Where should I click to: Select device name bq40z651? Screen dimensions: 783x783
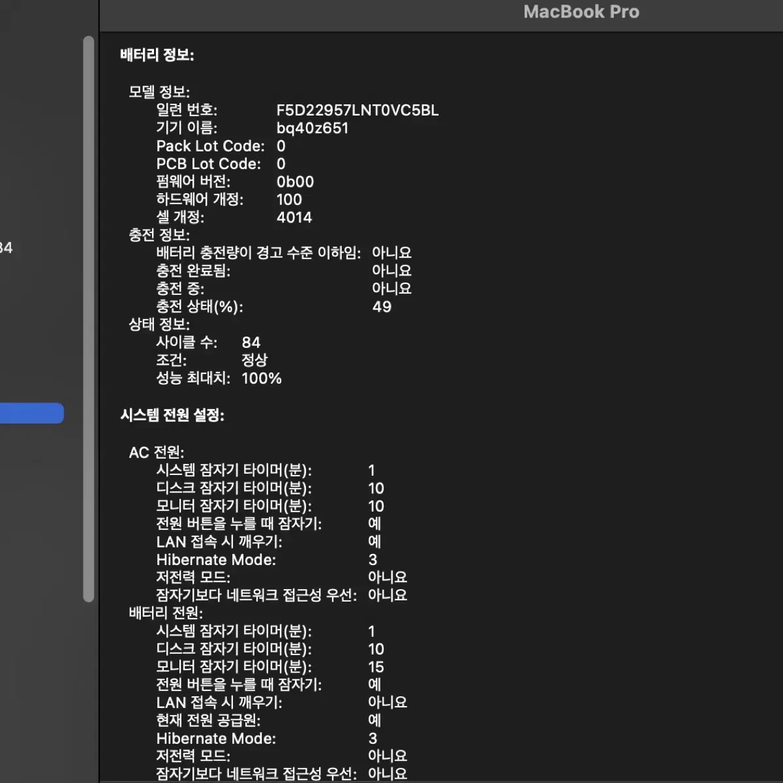click(313, 129)
